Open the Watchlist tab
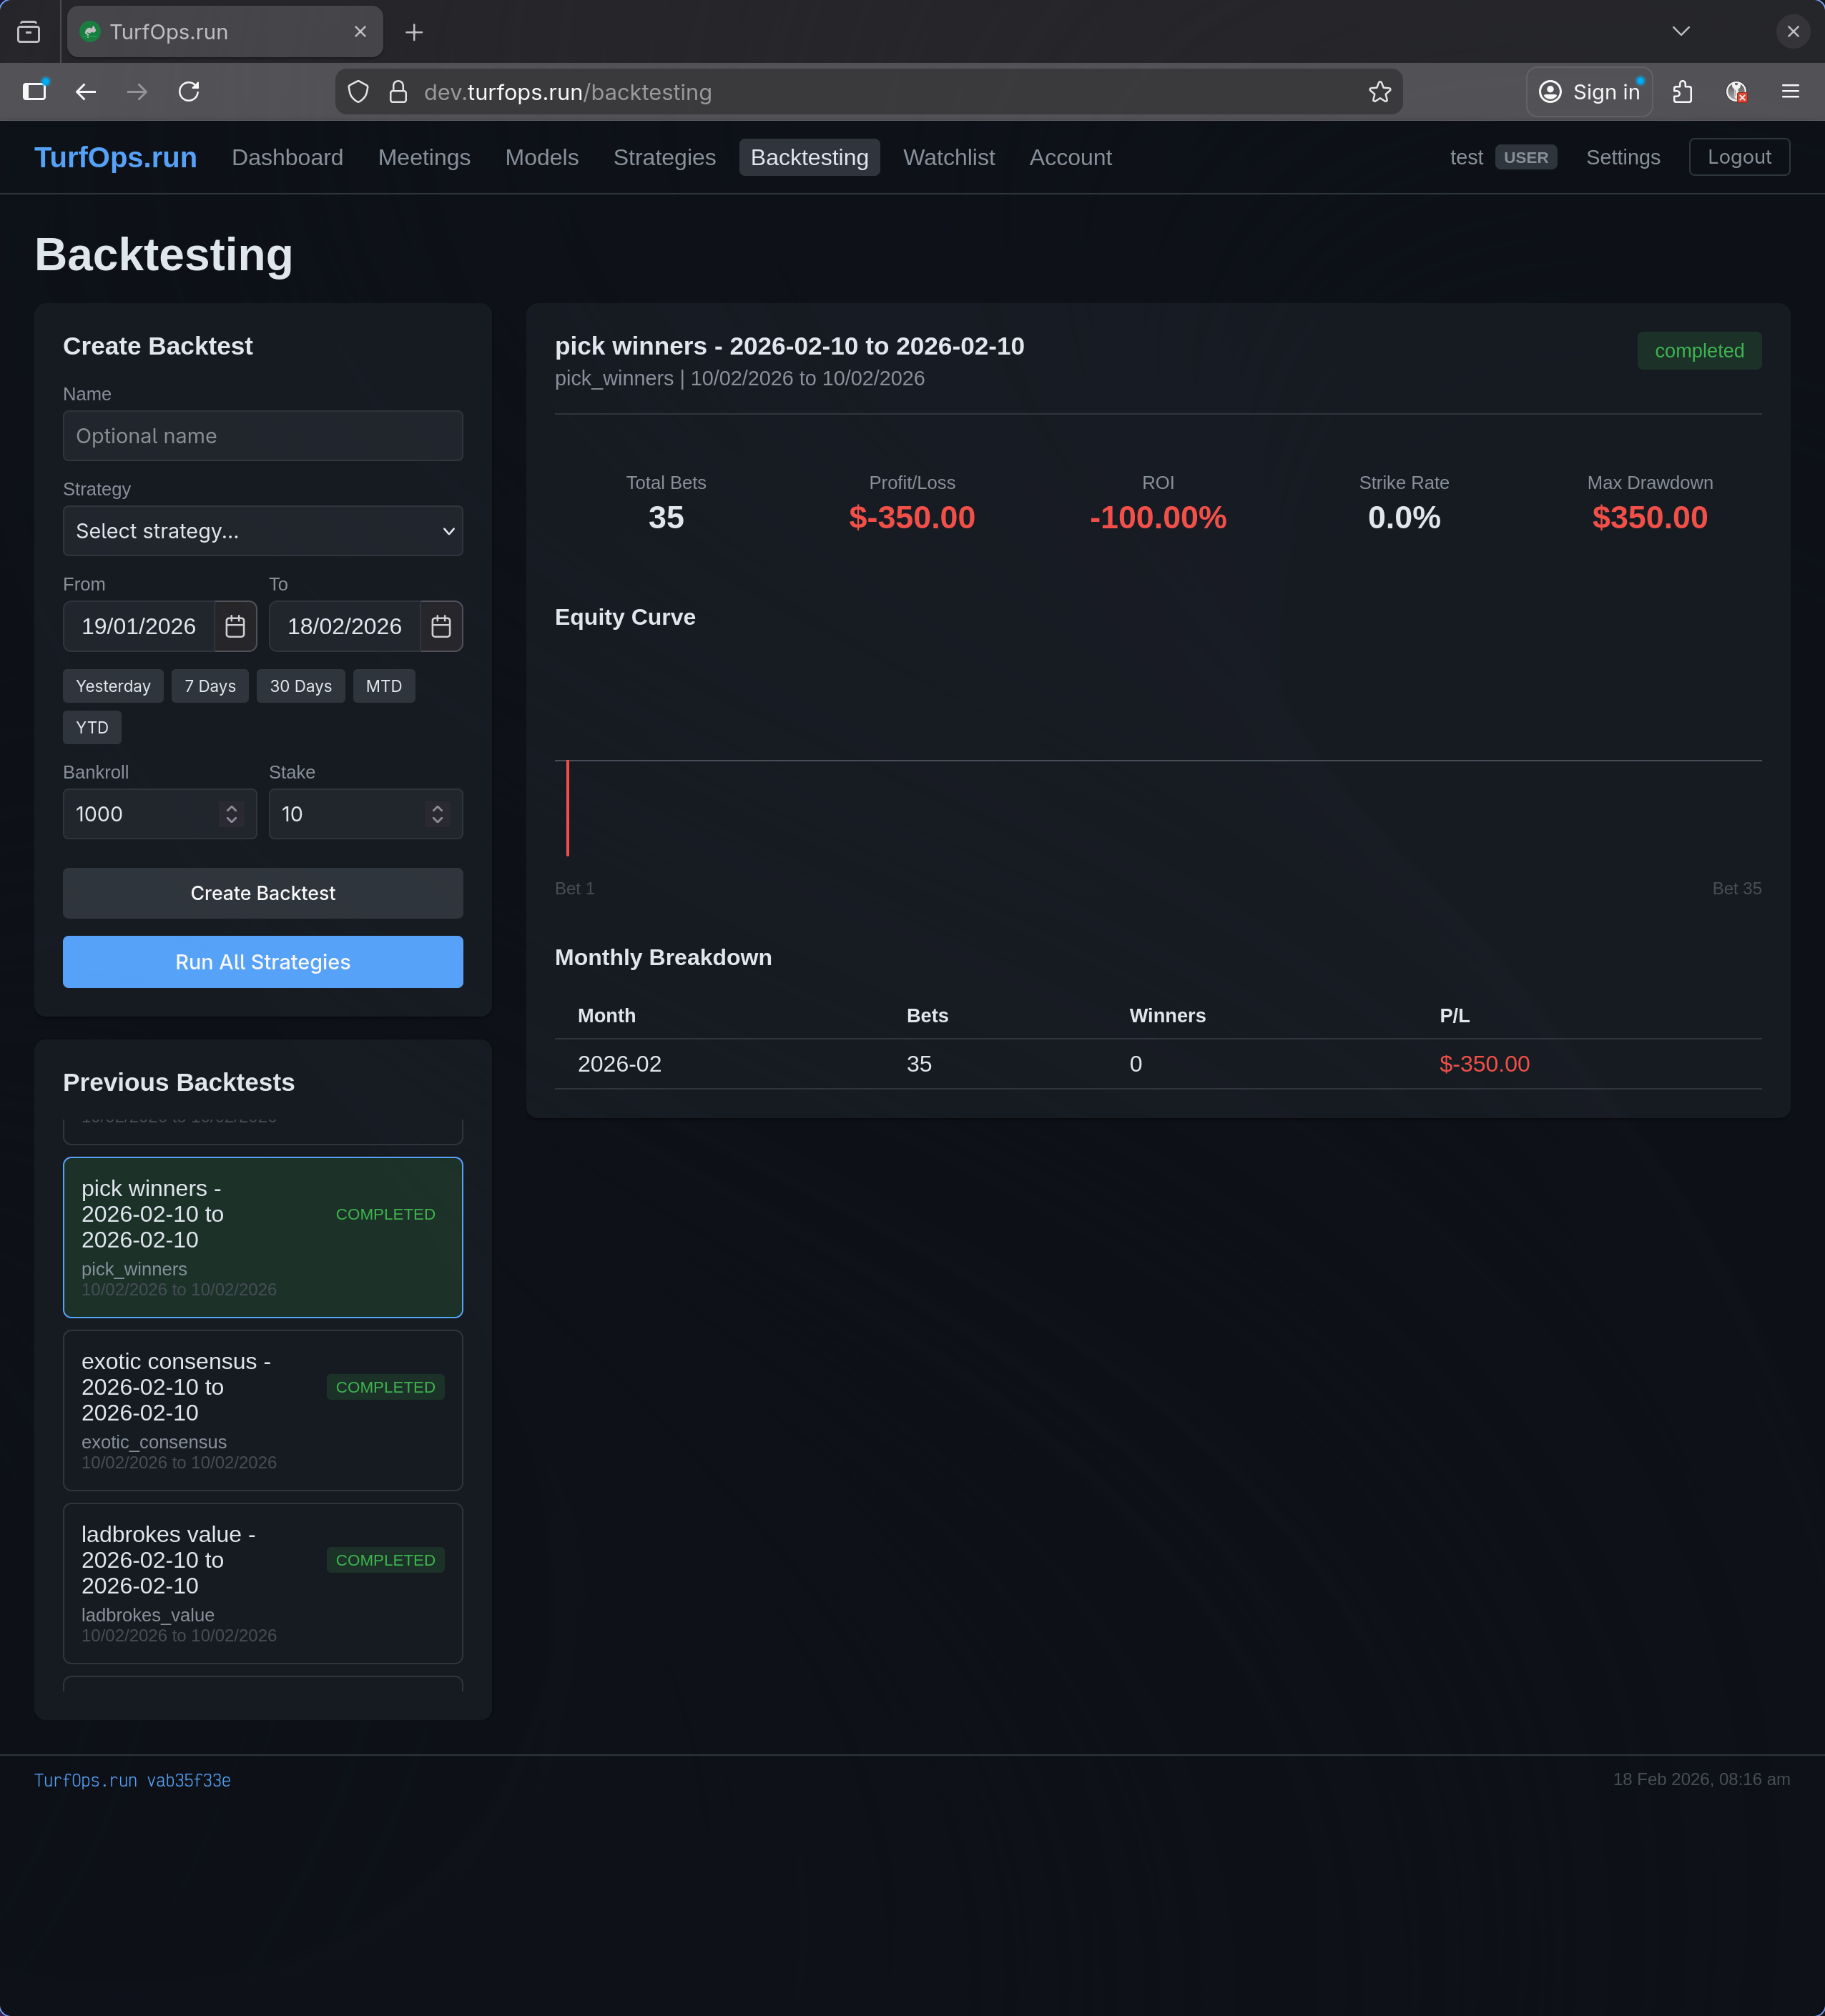 coord(948,157)
